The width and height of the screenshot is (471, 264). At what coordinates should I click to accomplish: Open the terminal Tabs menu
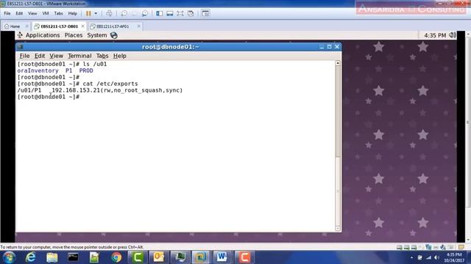[102, 56]
